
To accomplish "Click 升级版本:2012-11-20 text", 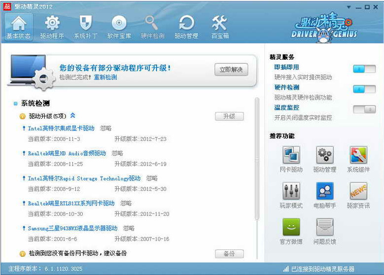I will tap(142, 214).
